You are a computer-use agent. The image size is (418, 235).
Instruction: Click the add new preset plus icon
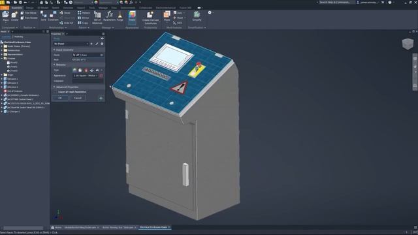[x=91, y=44]
